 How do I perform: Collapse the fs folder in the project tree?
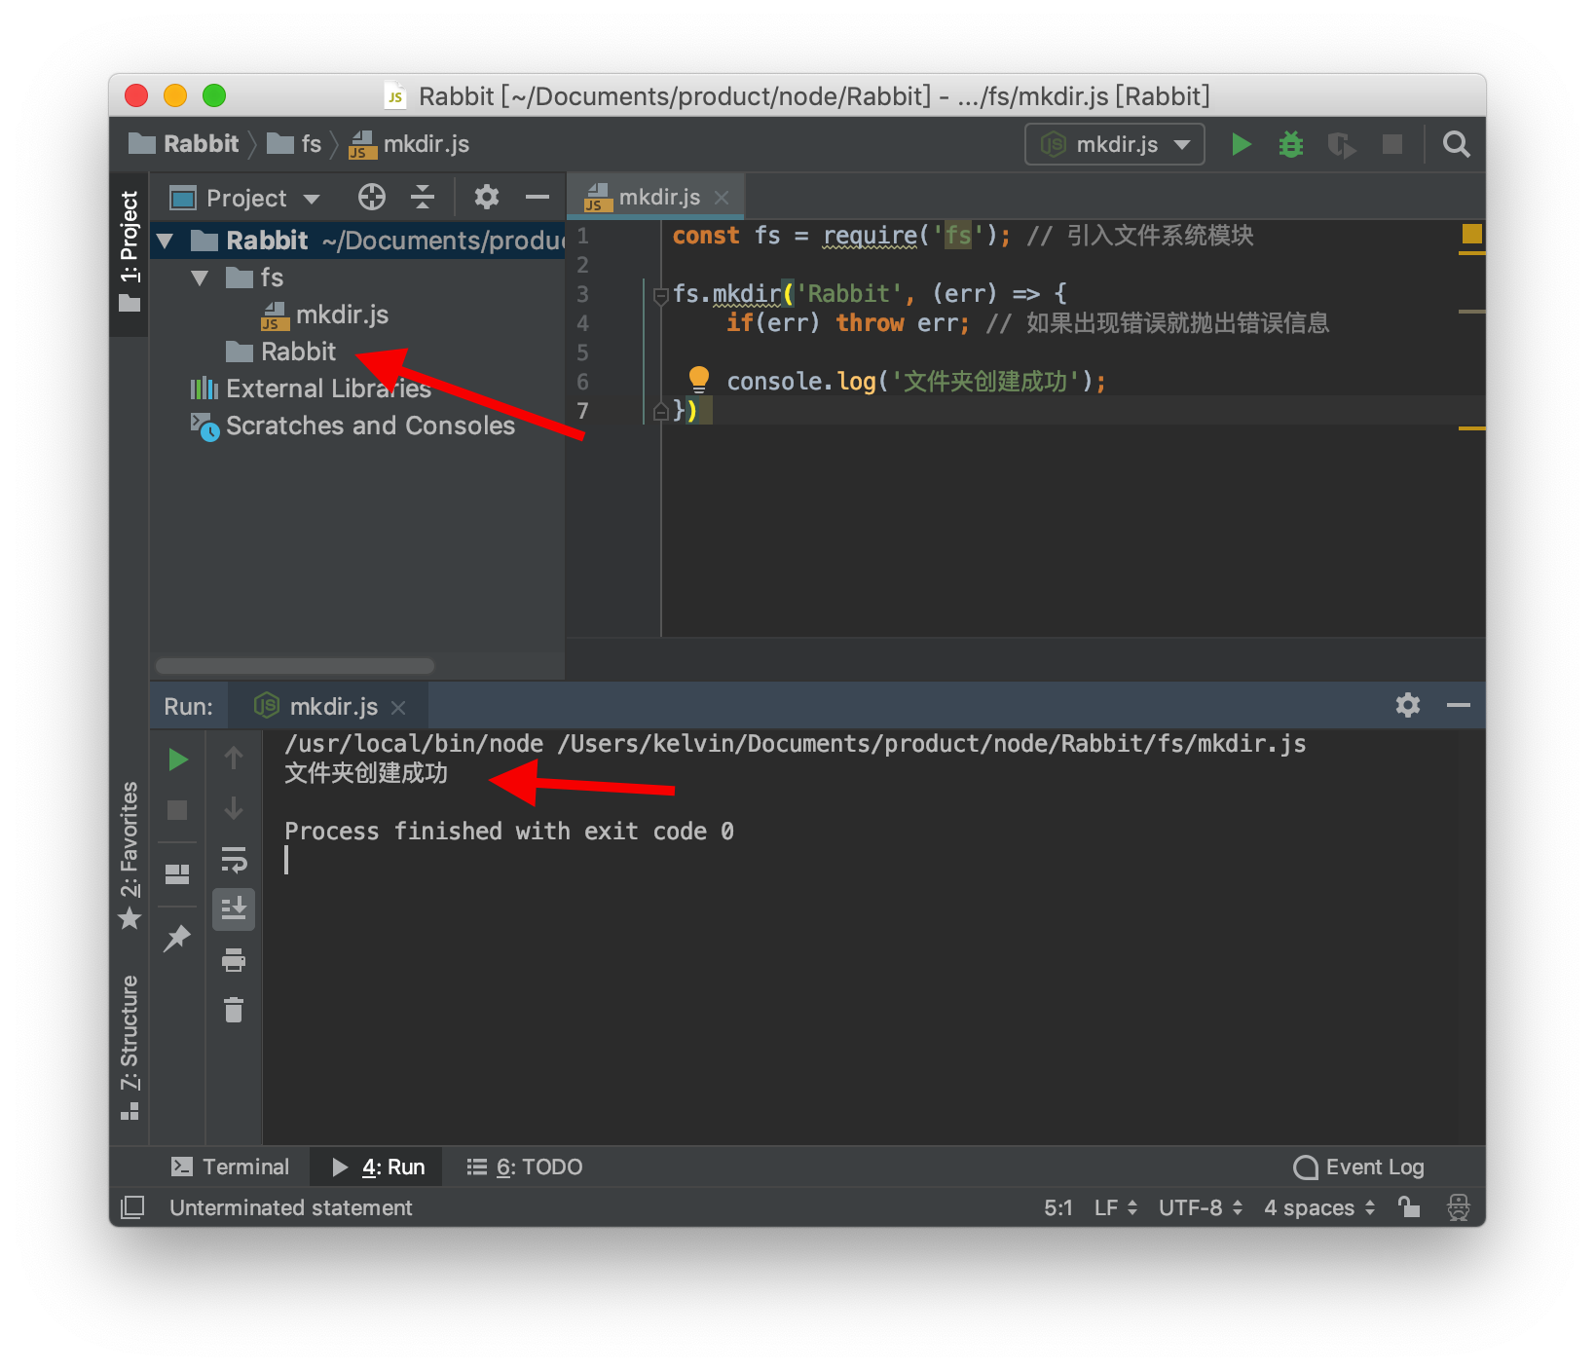coord(201,278)
